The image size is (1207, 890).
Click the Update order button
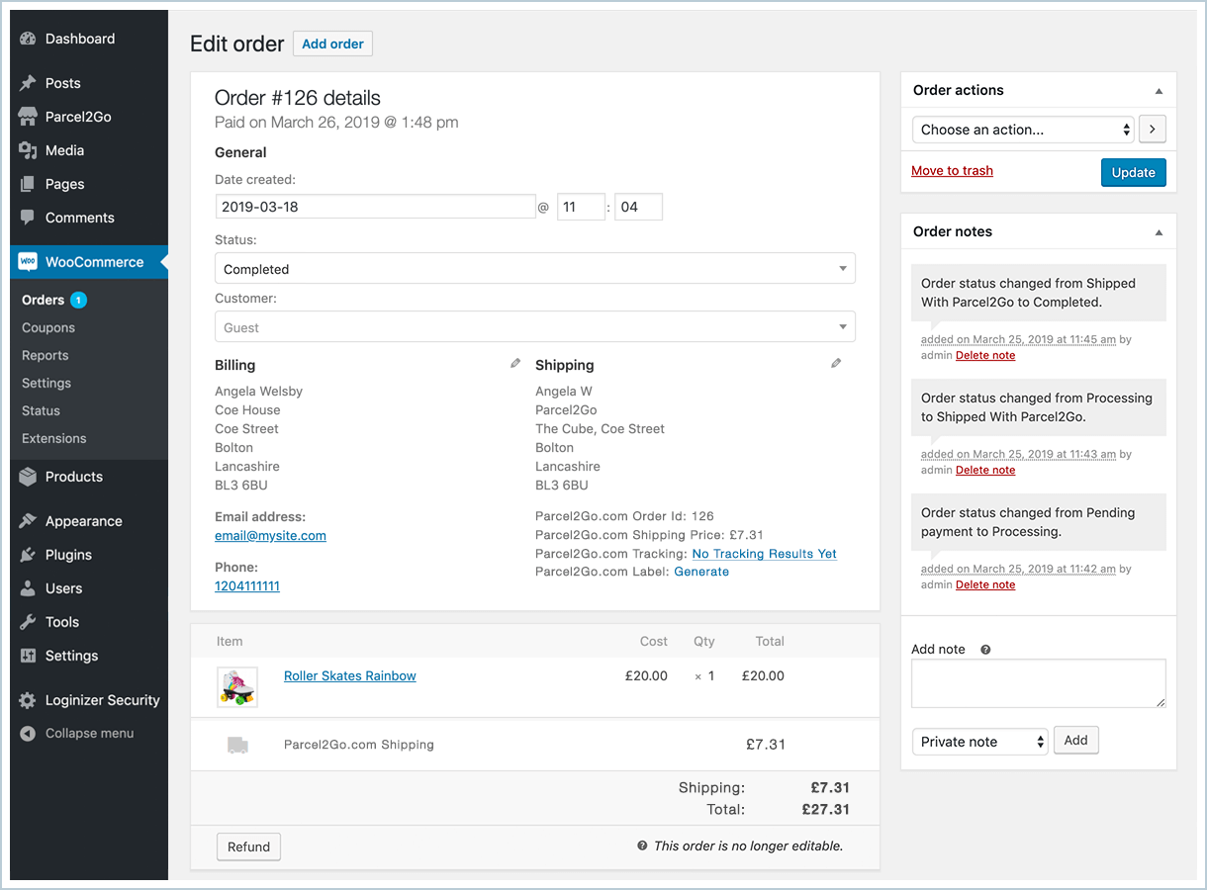pos(1133,172)
